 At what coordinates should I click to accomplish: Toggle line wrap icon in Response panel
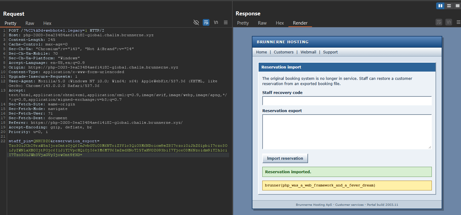point(439,22)
